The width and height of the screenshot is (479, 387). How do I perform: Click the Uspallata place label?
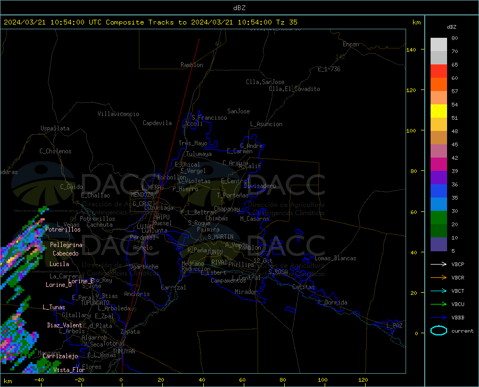tap(55, 128)
